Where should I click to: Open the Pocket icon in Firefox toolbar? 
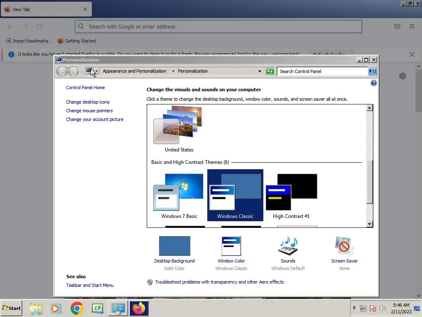397,26
